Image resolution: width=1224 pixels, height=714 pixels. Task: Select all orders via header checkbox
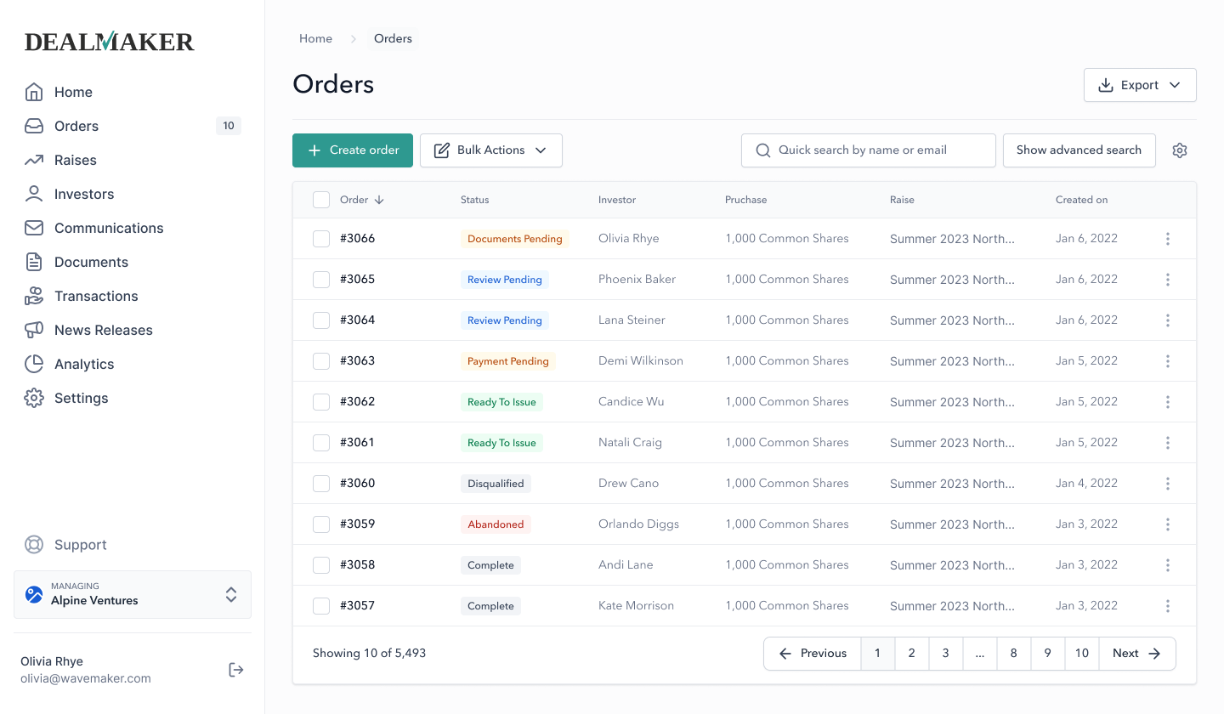tap(320, 199)
